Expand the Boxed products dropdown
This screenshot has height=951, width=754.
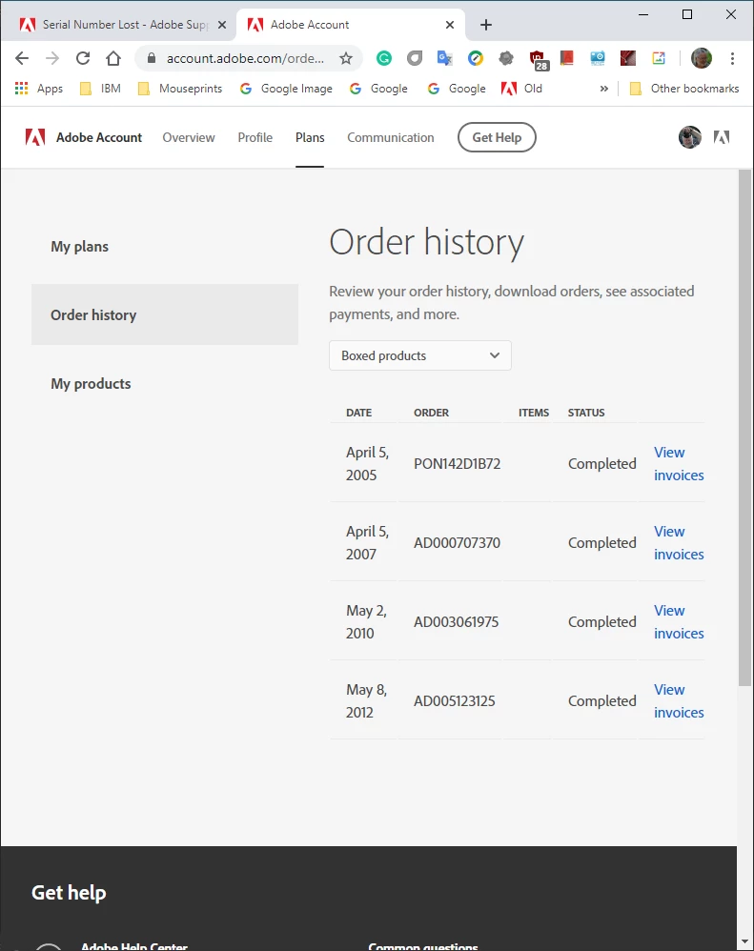point(419,355)
